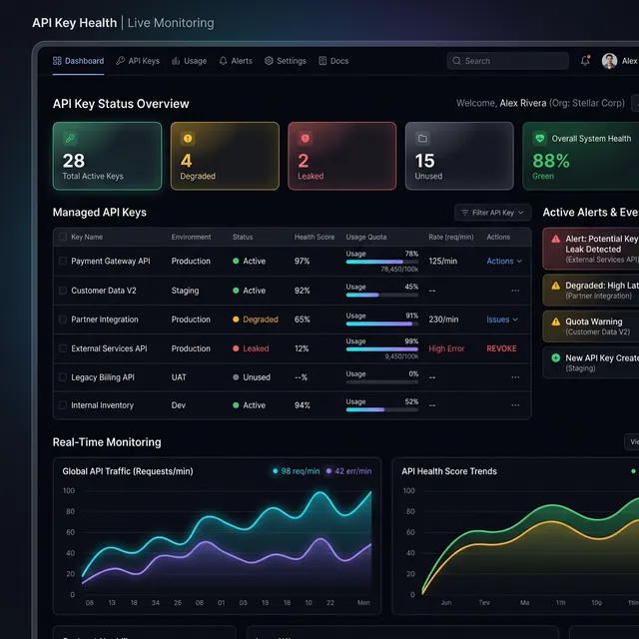This screenshot has height=639, width=639.
Task: Focus the Search input field
Action: pos(508,61)
